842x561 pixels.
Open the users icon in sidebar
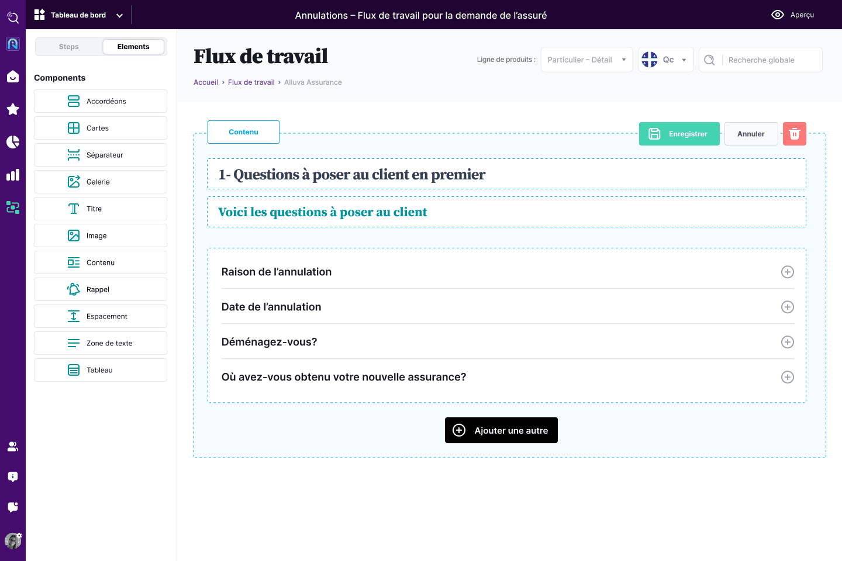(13, 446)
